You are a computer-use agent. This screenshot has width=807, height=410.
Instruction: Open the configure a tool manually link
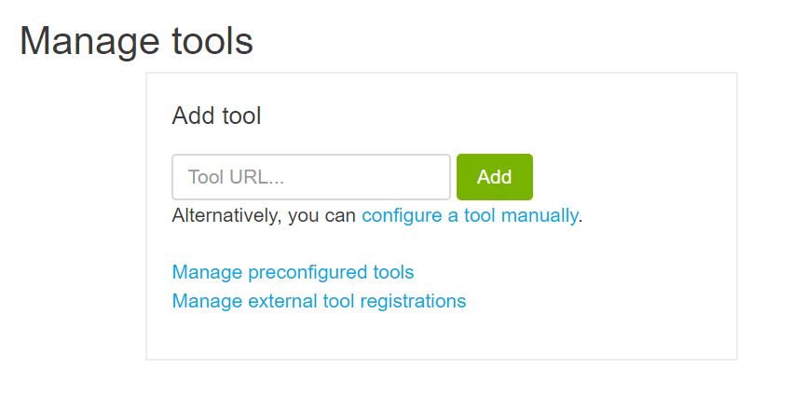[470, 215]
